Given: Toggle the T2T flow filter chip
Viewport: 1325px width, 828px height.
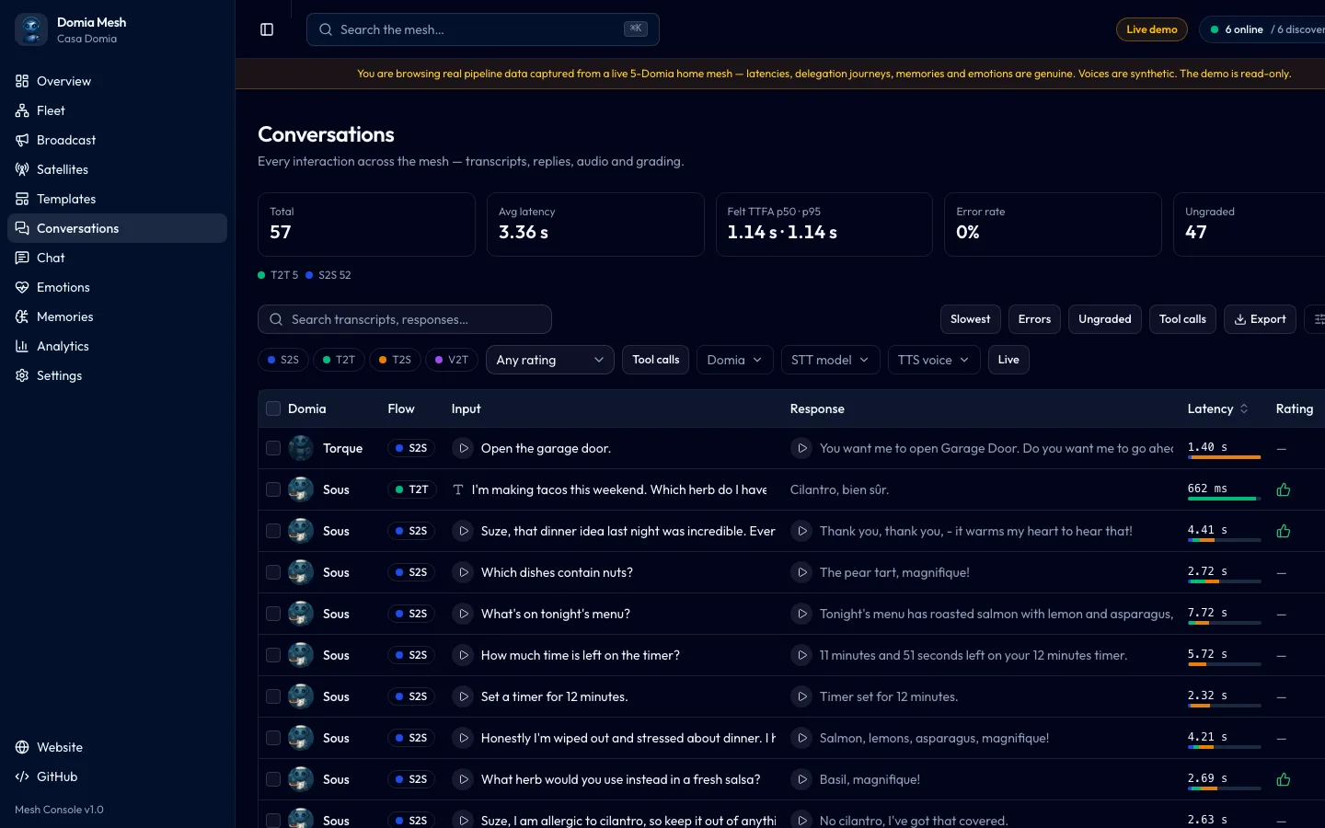Looking at the screenshot, I should point(339,360).
